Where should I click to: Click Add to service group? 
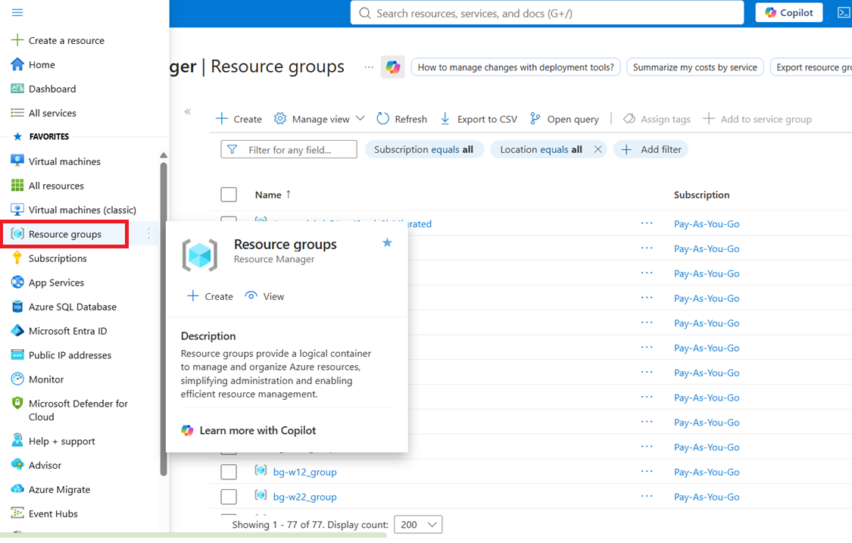(757, 119)
